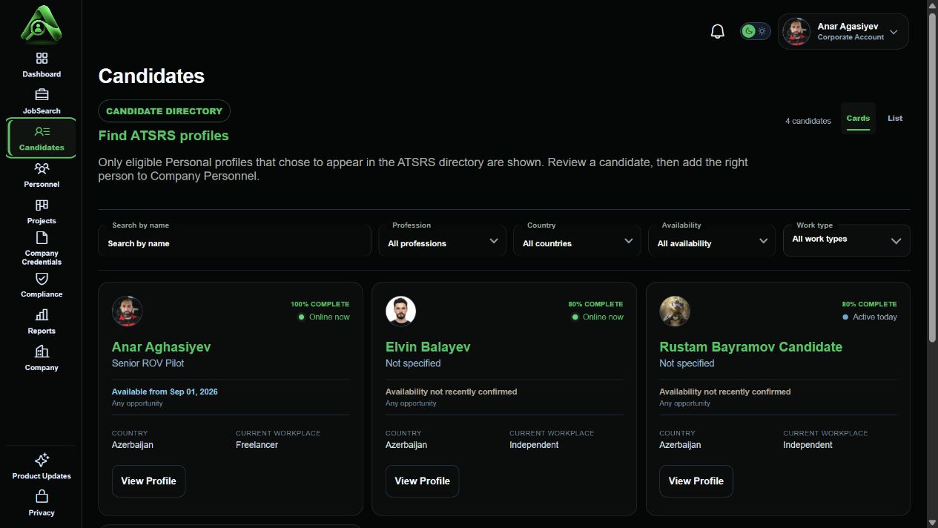Click Elvin Balayev's card photo
The height and width of the screenshot is (528, 938).
pos(401,311)
